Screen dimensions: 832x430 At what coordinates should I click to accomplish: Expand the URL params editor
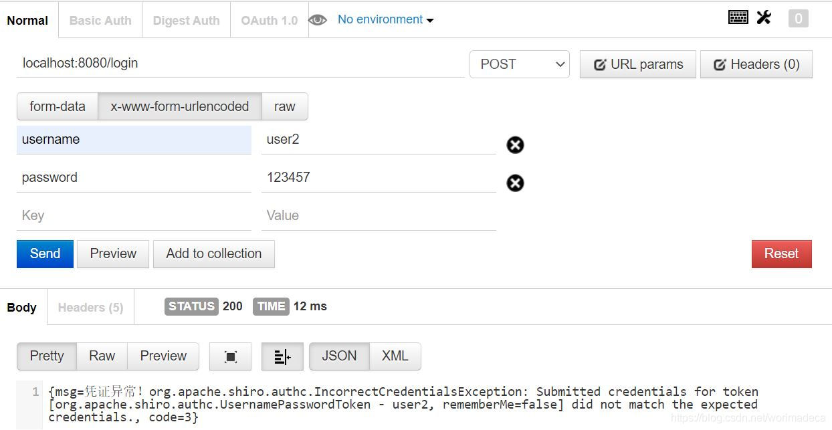638,64
